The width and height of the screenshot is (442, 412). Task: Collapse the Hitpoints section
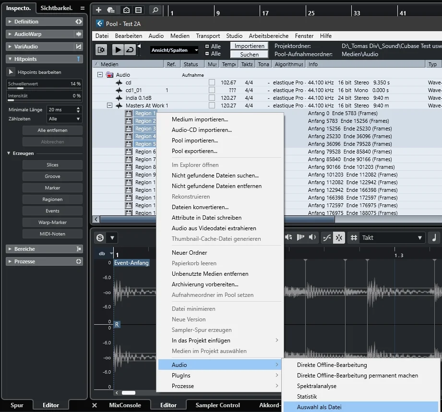pyautogui.click(x=10, y=59)
